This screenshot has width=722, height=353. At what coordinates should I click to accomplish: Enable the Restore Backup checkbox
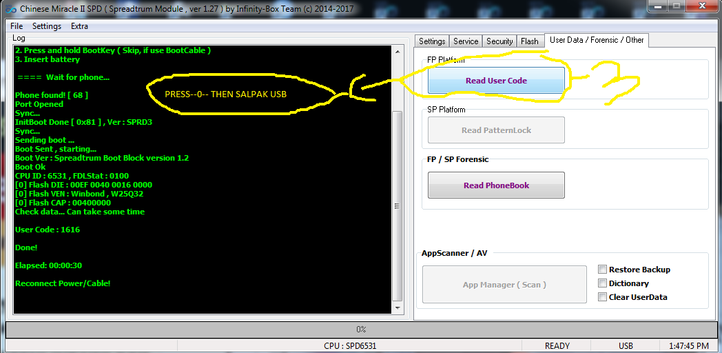602,269
